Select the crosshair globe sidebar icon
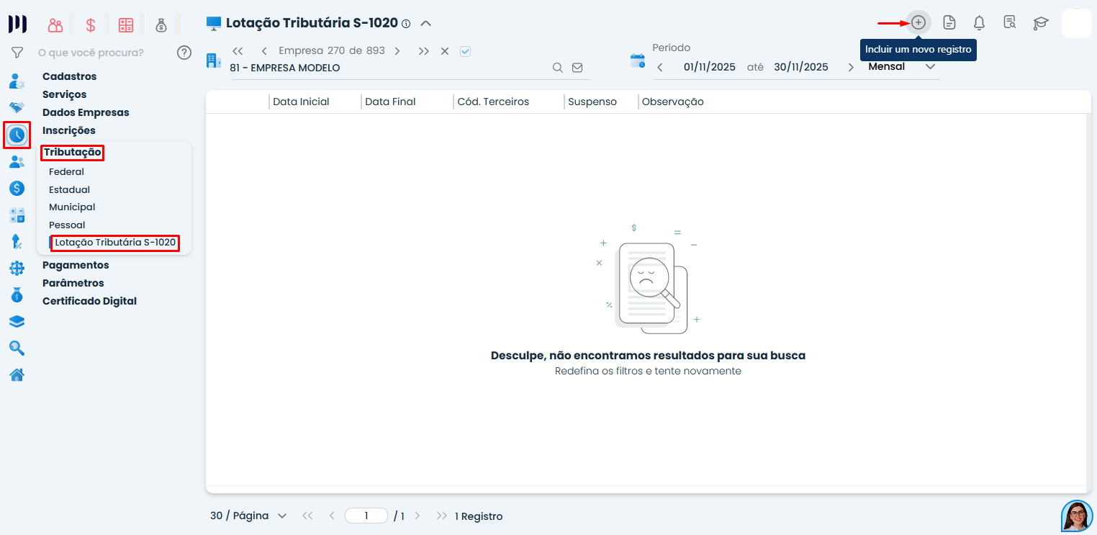The image size is (1097, 535). click(17, 269)
